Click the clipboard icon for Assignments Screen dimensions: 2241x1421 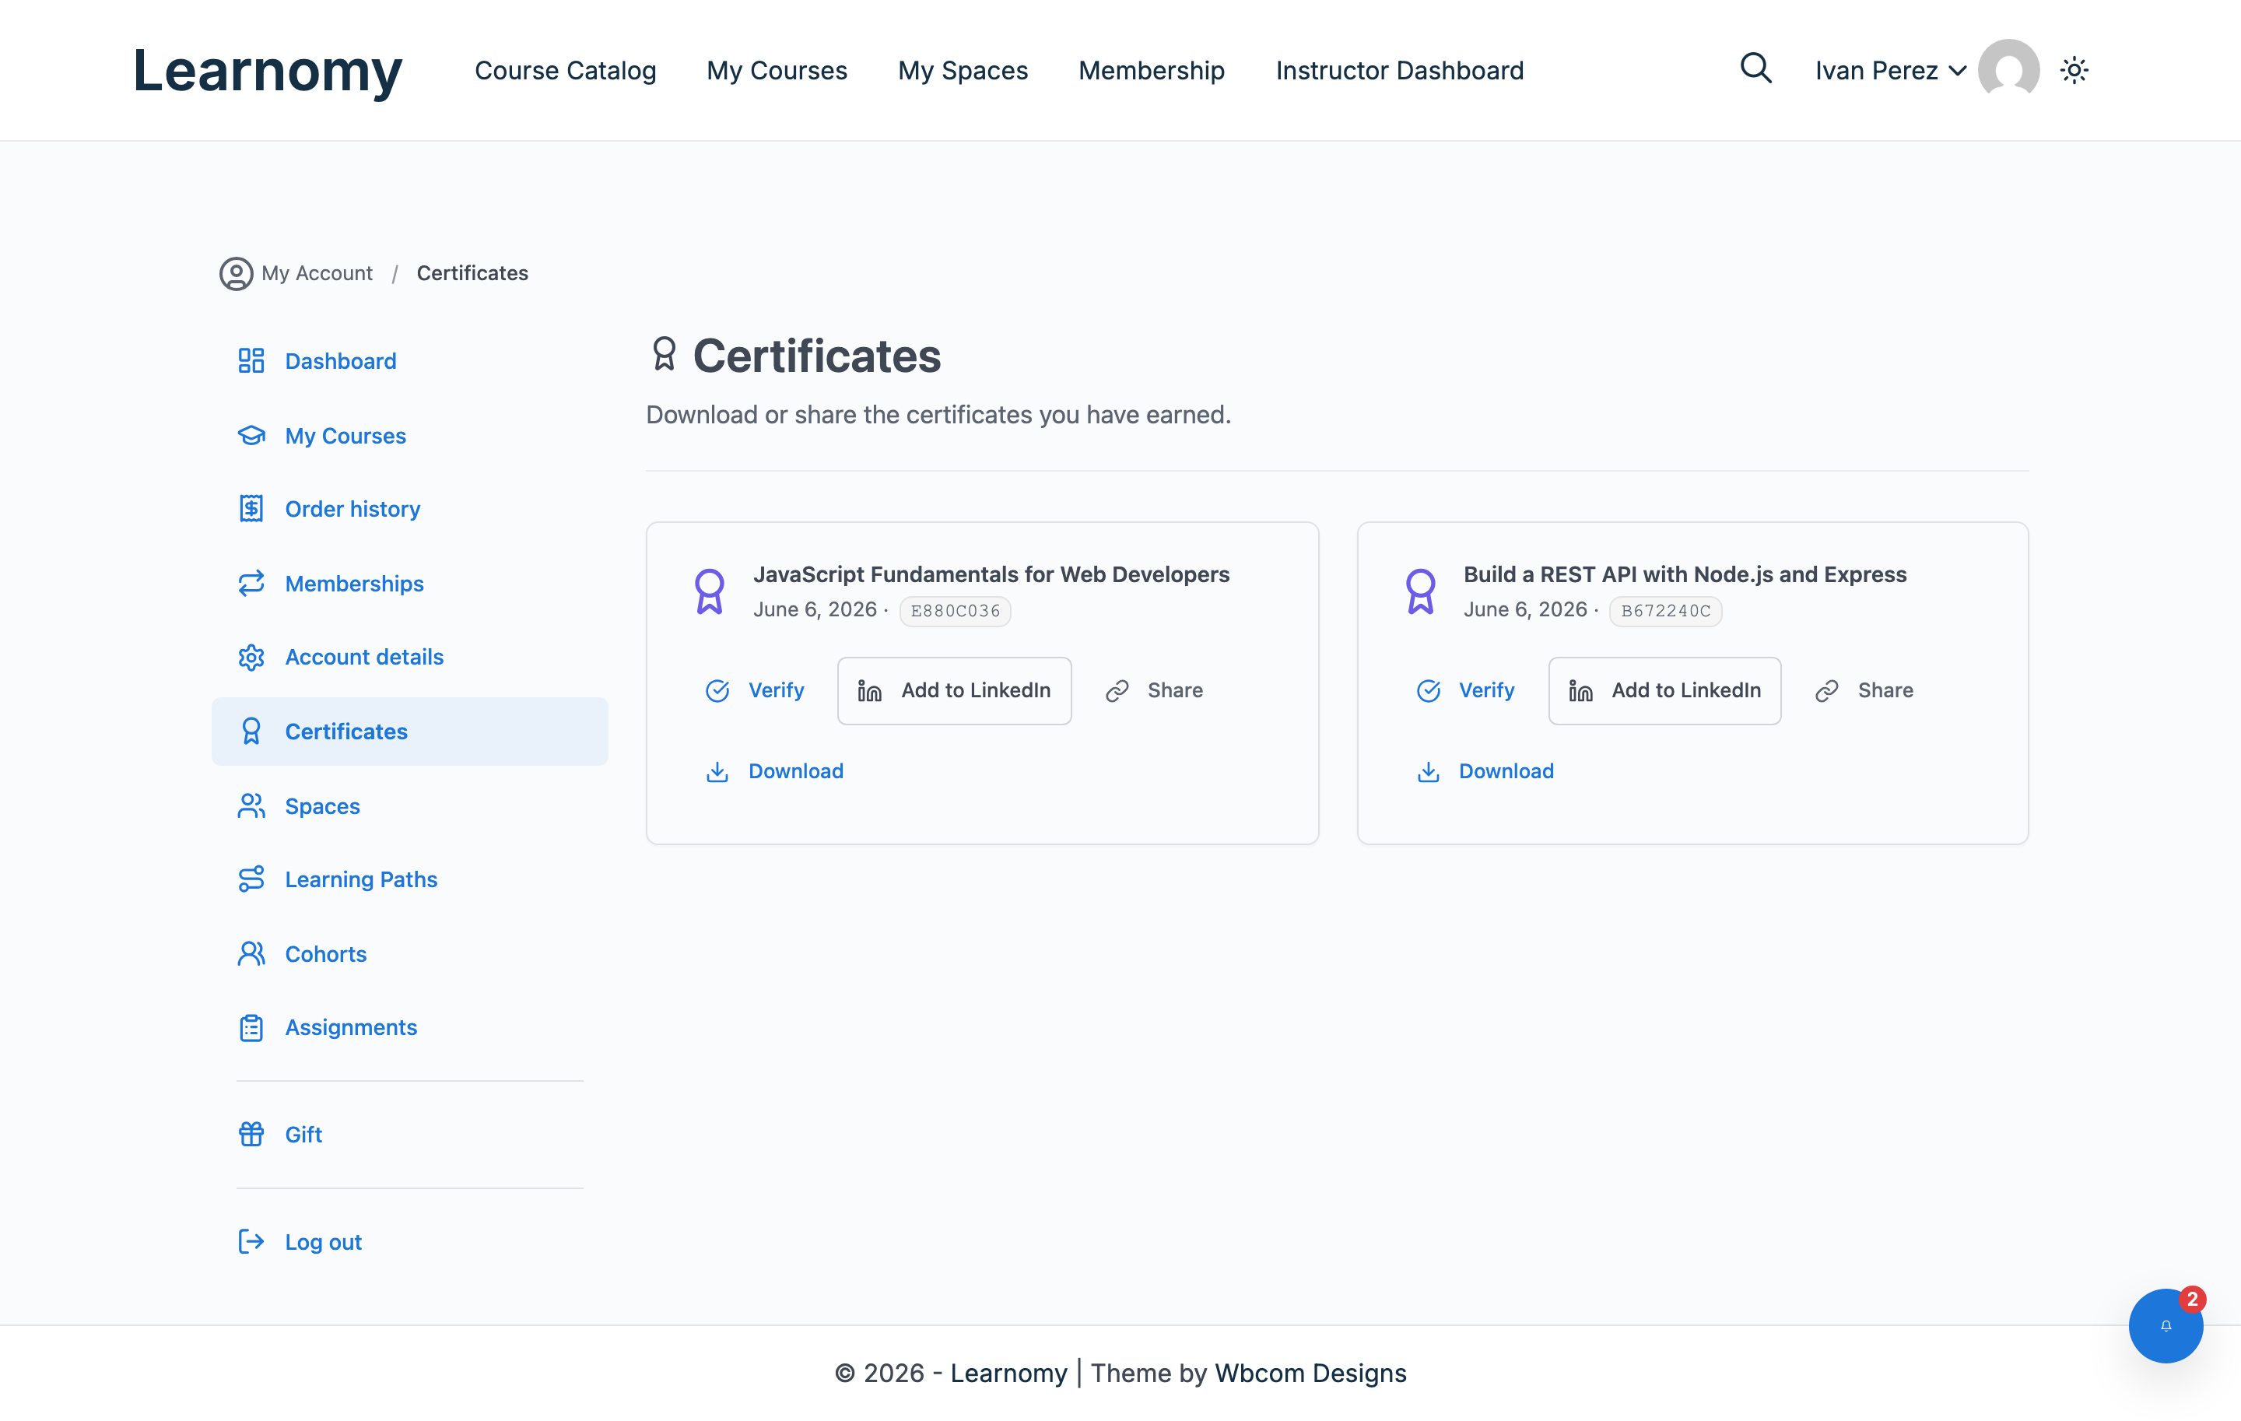[251, 1027]
